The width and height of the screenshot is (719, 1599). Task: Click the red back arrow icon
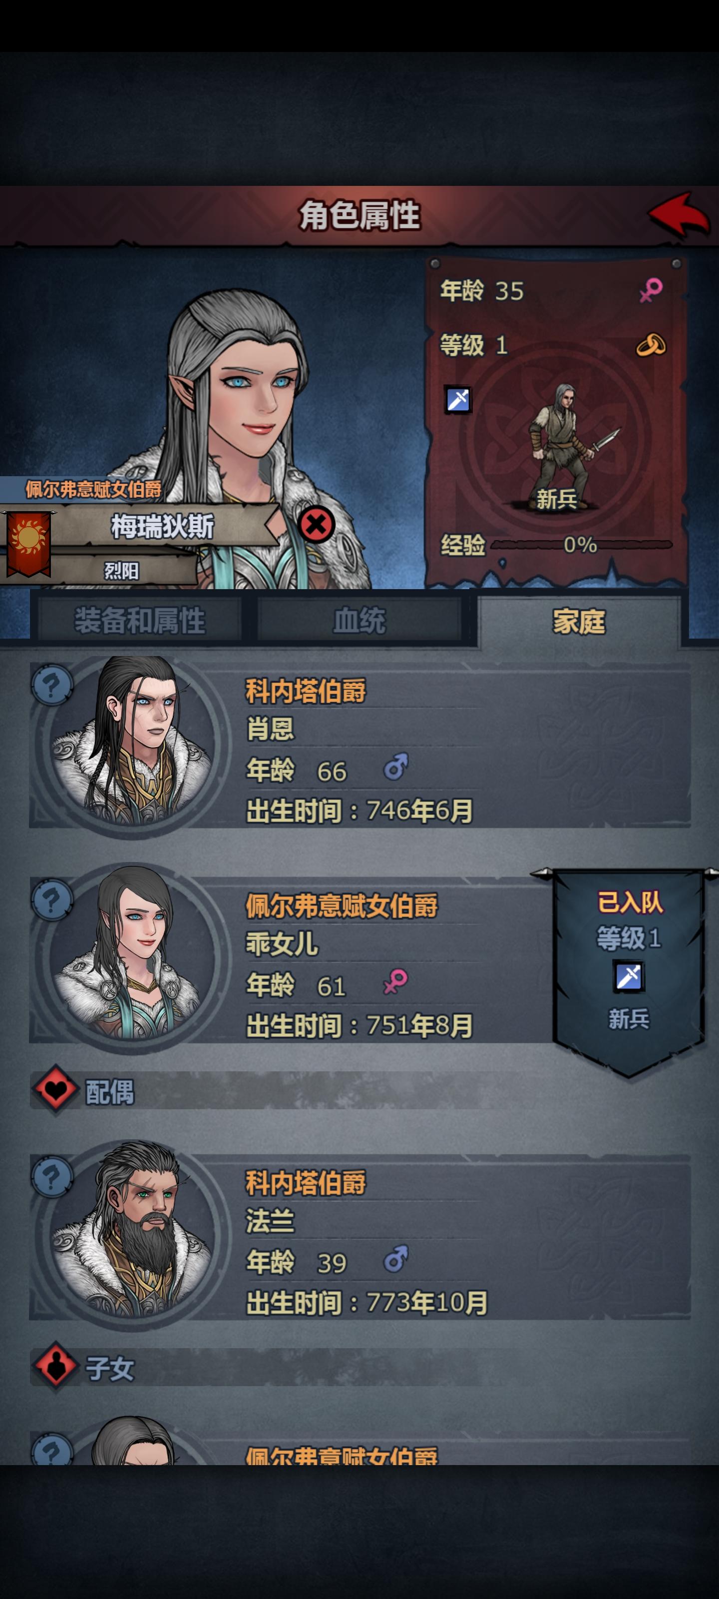(x=679, y=214)
